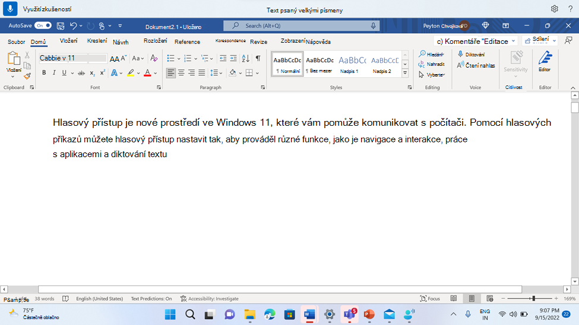The width and height of the screenshot is (579, 325).
Task: Open the Soubor tab
Action: click(x=16, y=42)
